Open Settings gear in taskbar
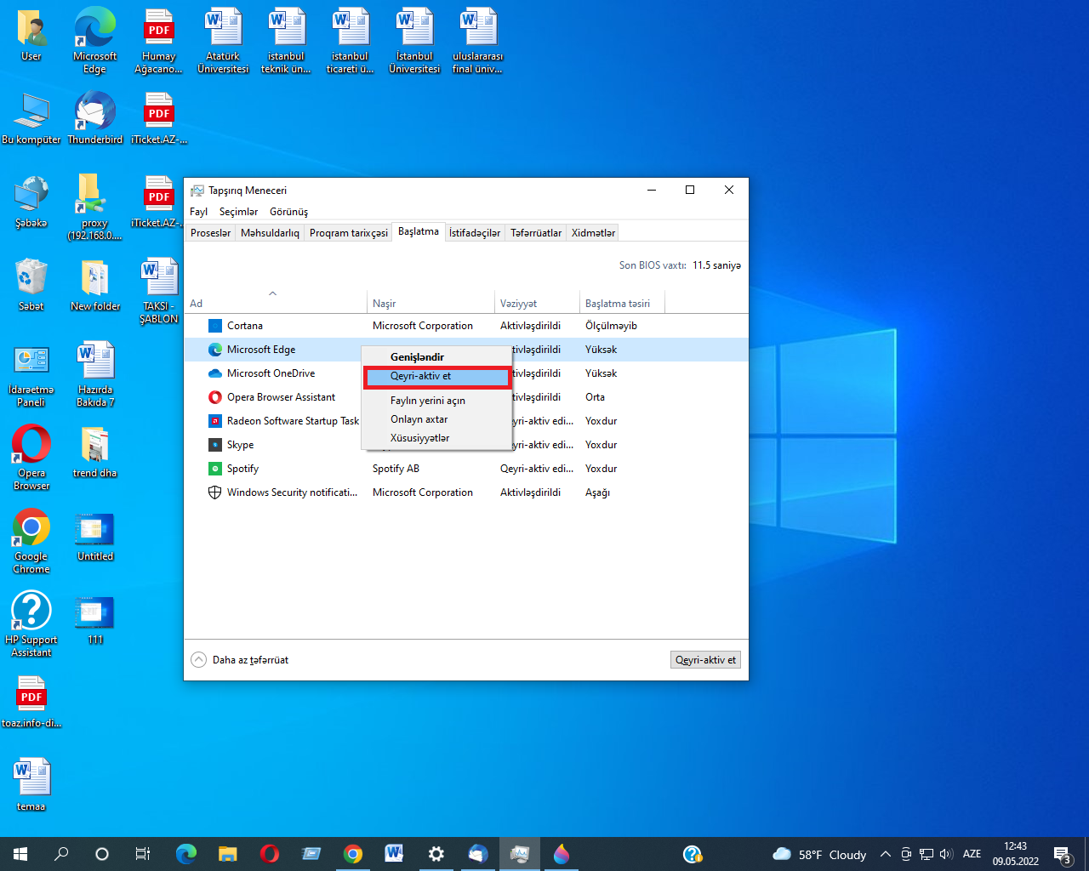The width and height of the screenshot is (1089, 871). [x=436, y=854]
